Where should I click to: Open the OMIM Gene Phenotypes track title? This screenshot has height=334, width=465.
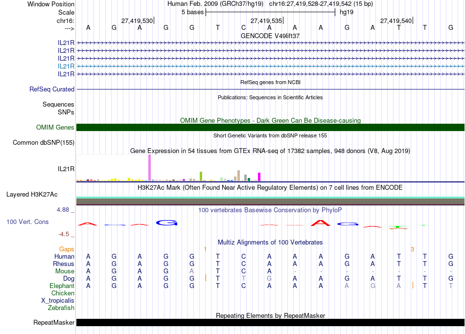tap(270, 120)
